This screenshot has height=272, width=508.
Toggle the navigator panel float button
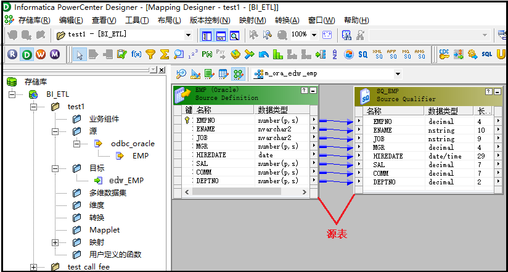154,70
